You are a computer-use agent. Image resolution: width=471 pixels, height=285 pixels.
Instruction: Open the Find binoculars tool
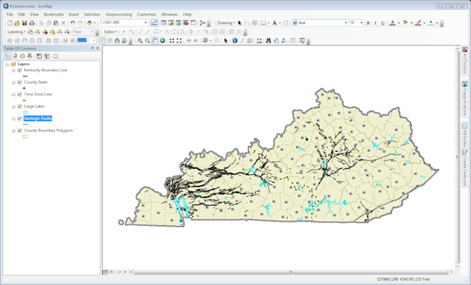pyautogui.click(x=268, y=41)
